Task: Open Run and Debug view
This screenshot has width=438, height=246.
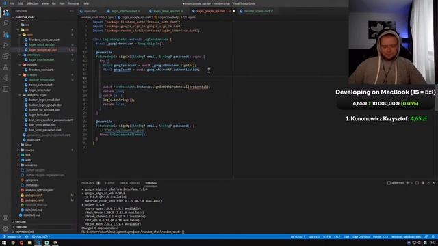Action: tap(5, 45)
